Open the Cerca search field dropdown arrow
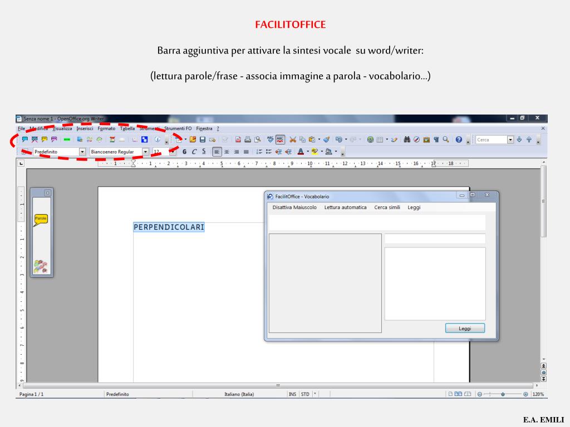Image resolution: width=570 pixels, height=427 pixels. point(510,140)
